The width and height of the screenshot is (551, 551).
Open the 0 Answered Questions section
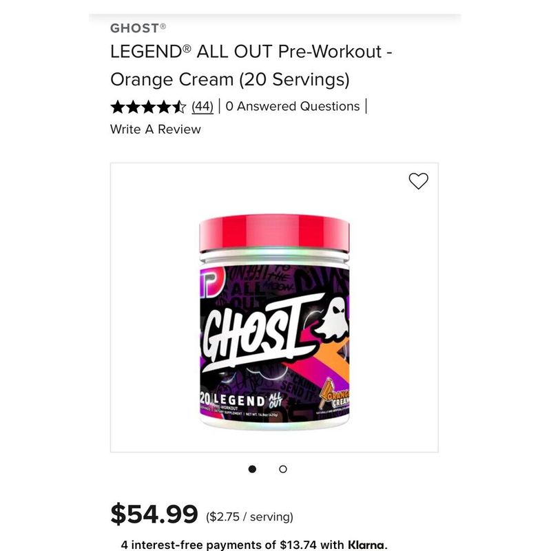coord(293,107)
